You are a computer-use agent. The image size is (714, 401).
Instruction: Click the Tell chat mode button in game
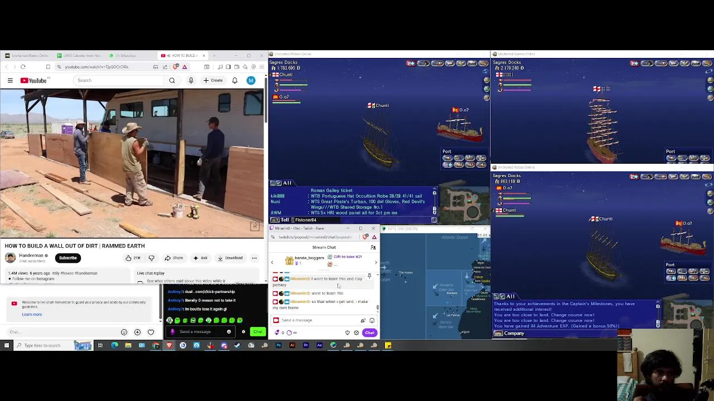pos(280,220)
